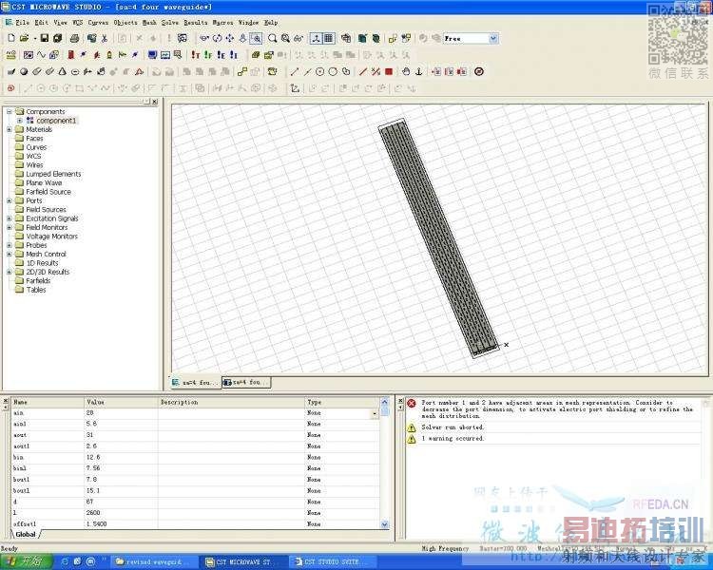713x570 pixels.
Task: Click value 2600 of parameter l
Action: point(93,513)
